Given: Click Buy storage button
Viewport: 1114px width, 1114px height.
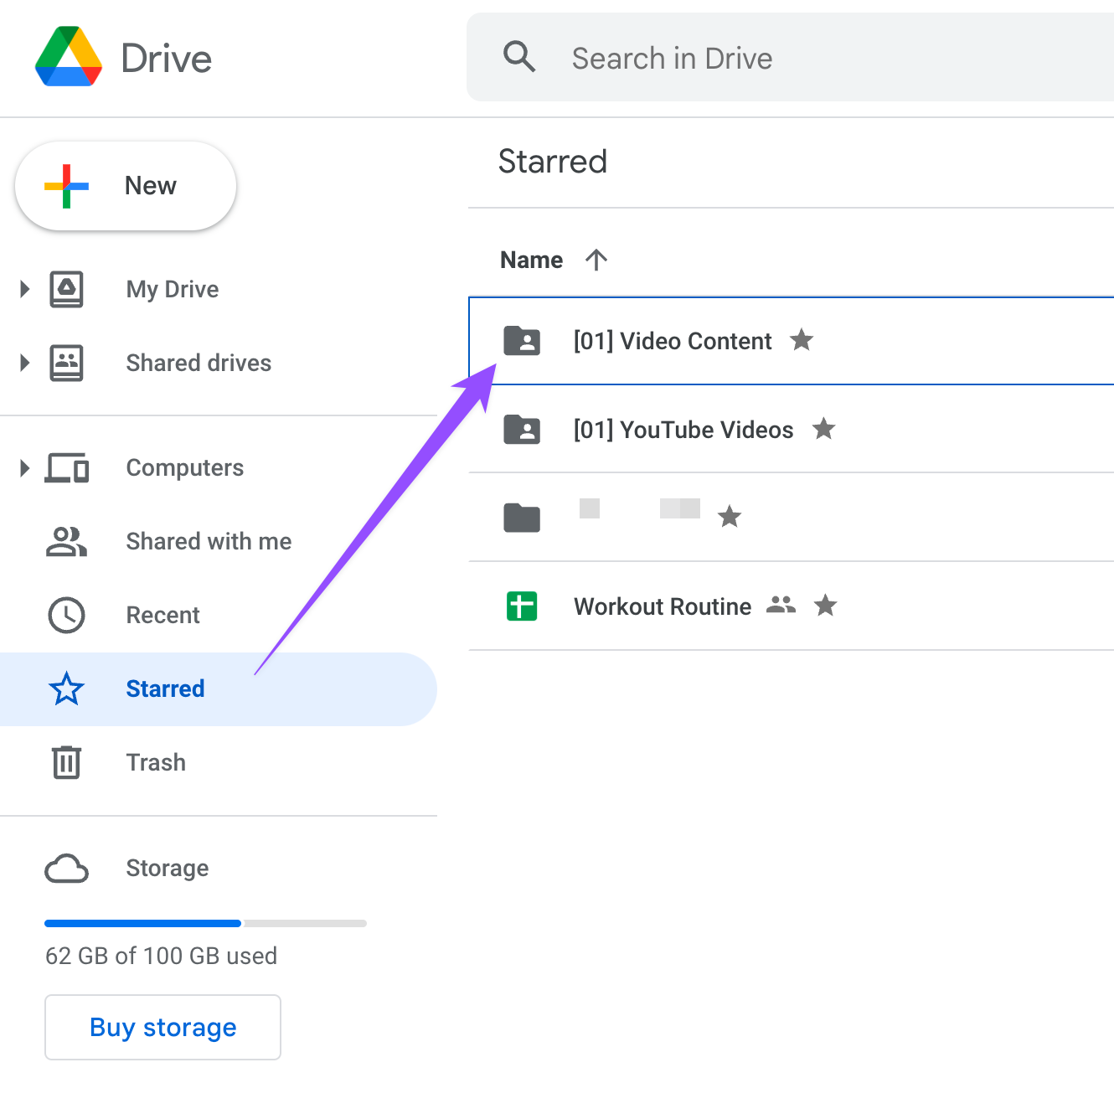Looking at the screenshot, I should [162, 1027].
